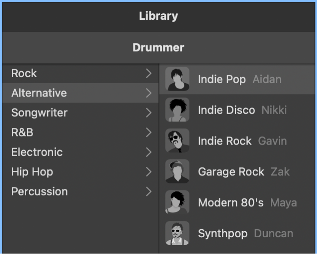The height and width of the screenshot is (254, 318).
Task: Expand the Percussion genre chevron
Action: [149, 191]
